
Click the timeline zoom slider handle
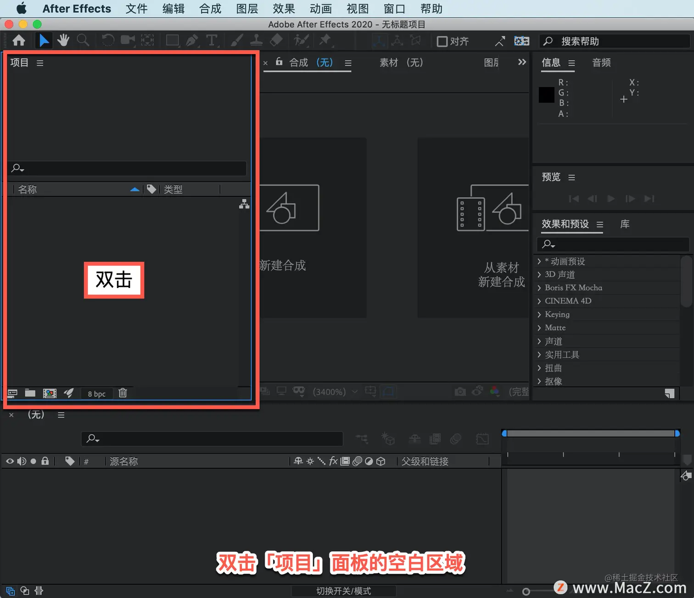(x=526, y=592)
